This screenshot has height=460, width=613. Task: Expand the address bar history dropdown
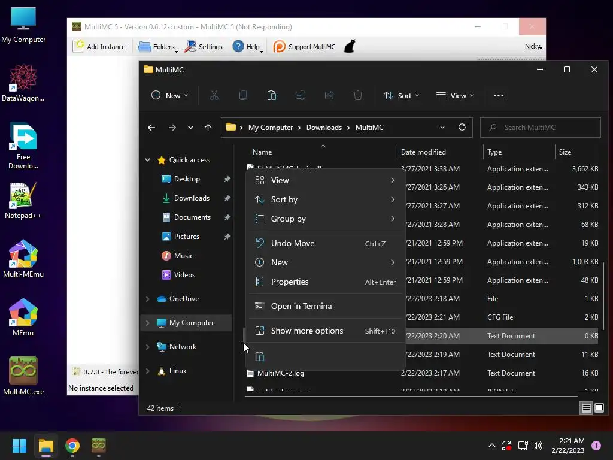coord(442,127)
